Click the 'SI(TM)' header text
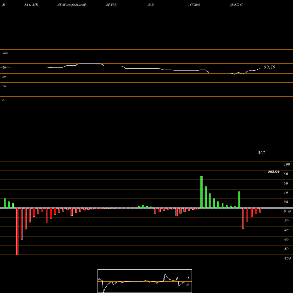This screenshot has width=293, height=293. click(x=111, y=5)
